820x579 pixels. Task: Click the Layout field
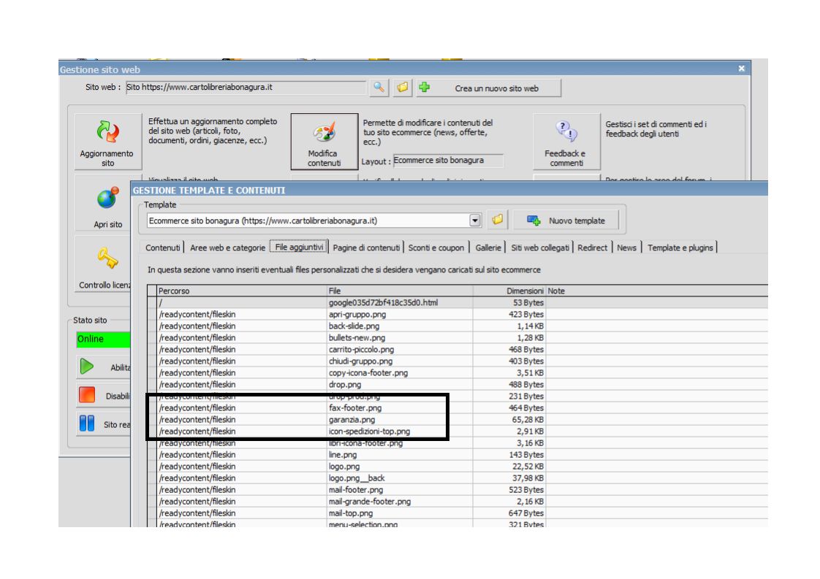click(x=448, y=161)
